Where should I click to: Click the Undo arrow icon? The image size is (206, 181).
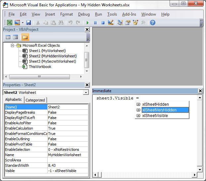click(71, 23)
